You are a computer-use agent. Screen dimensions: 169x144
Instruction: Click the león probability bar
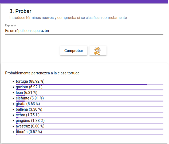tap(89, 95)
